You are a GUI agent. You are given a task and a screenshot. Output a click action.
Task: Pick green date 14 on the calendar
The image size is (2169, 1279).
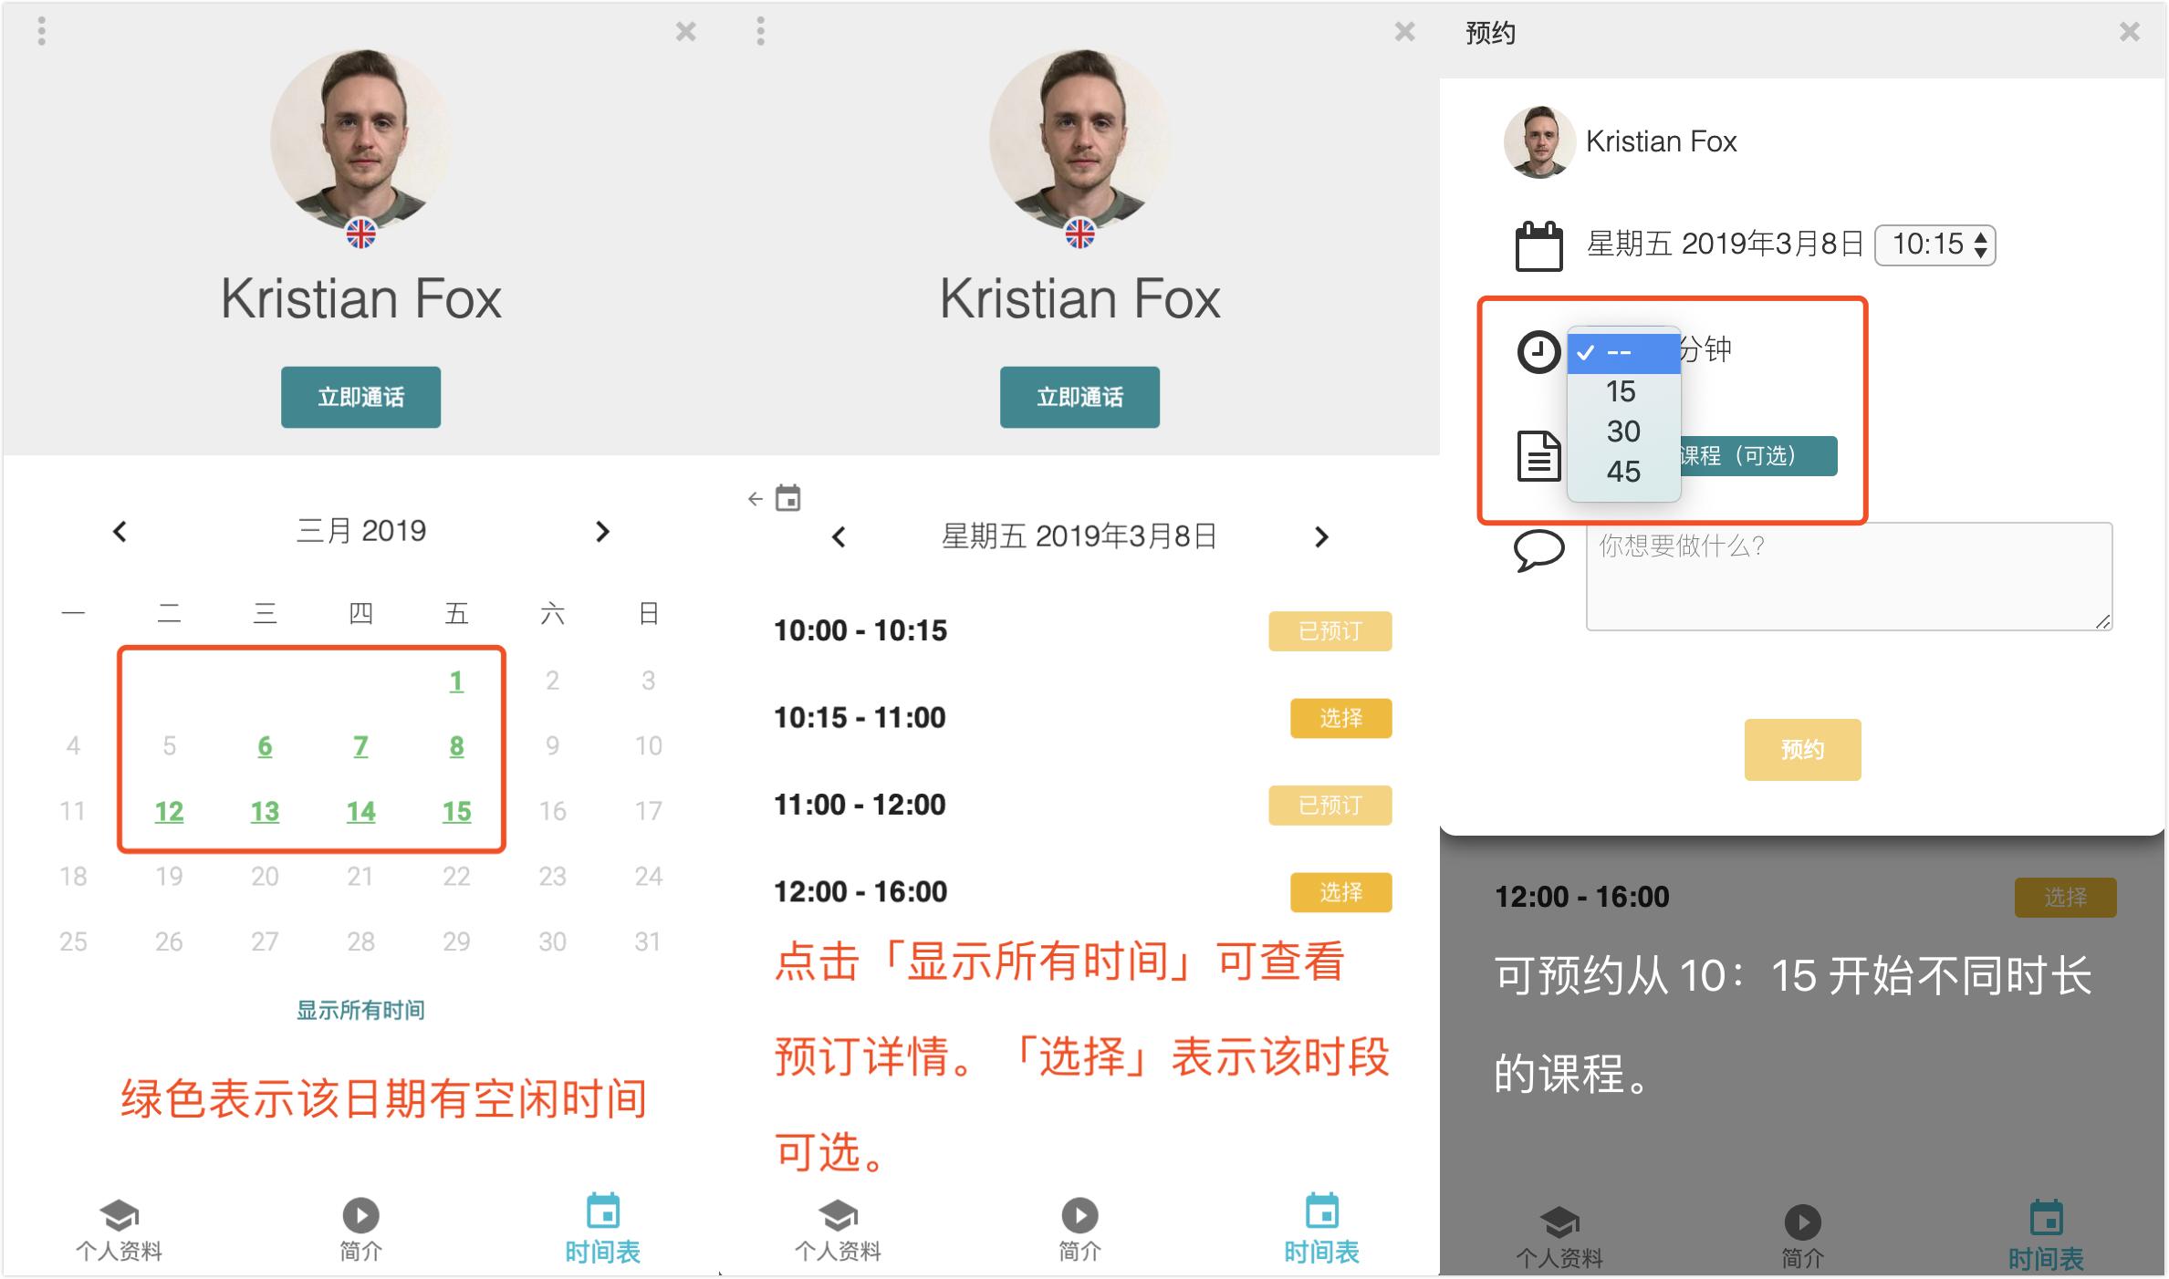(x=360, y=811)
